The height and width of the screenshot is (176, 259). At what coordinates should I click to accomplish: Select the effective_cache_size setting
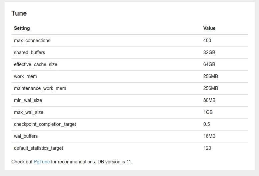(36, 64)
